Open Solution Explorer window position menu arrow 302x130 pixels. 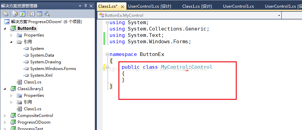80,6
